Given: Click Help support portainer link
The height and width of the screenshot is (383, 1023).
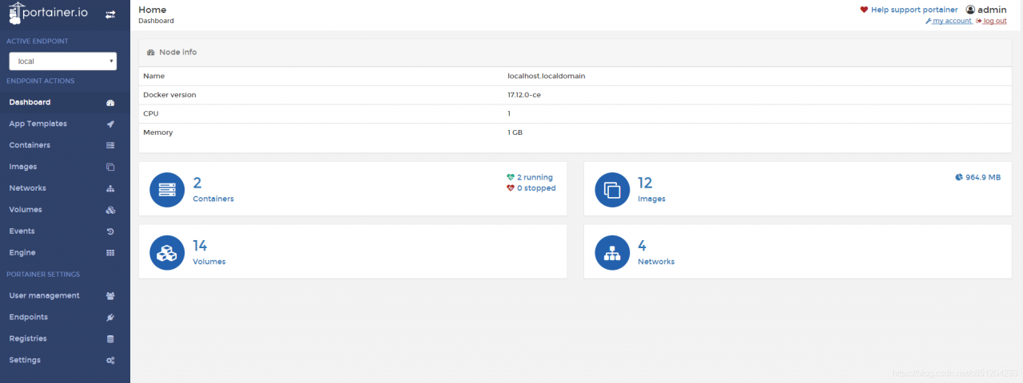Looking at the screenshot, I should click(914, 10).
